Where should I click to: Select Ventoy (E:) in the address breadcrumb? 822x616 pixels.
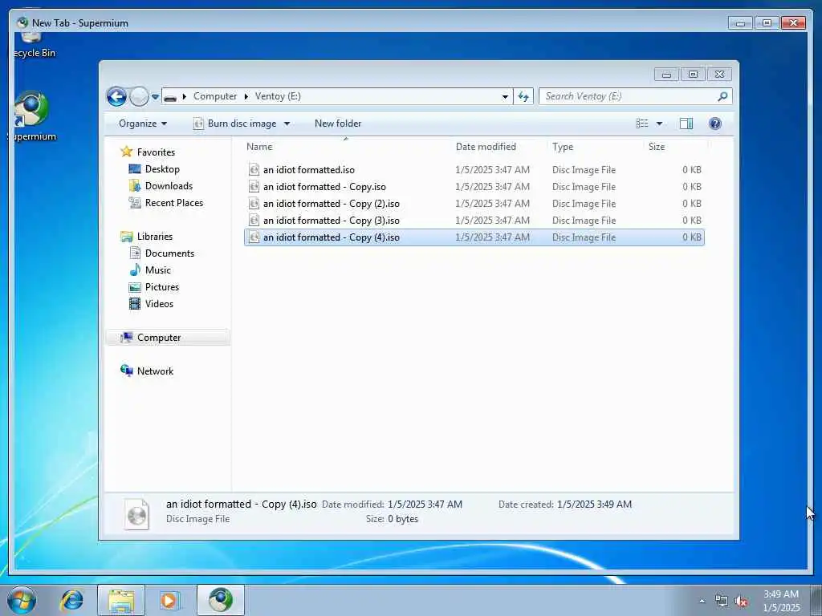[x=278, y=96]
